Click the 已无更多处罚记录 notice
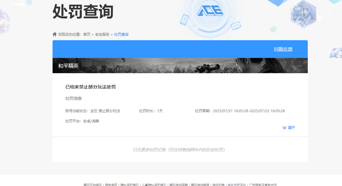Viewport: 342px width, 186px height. pos(179,150)
